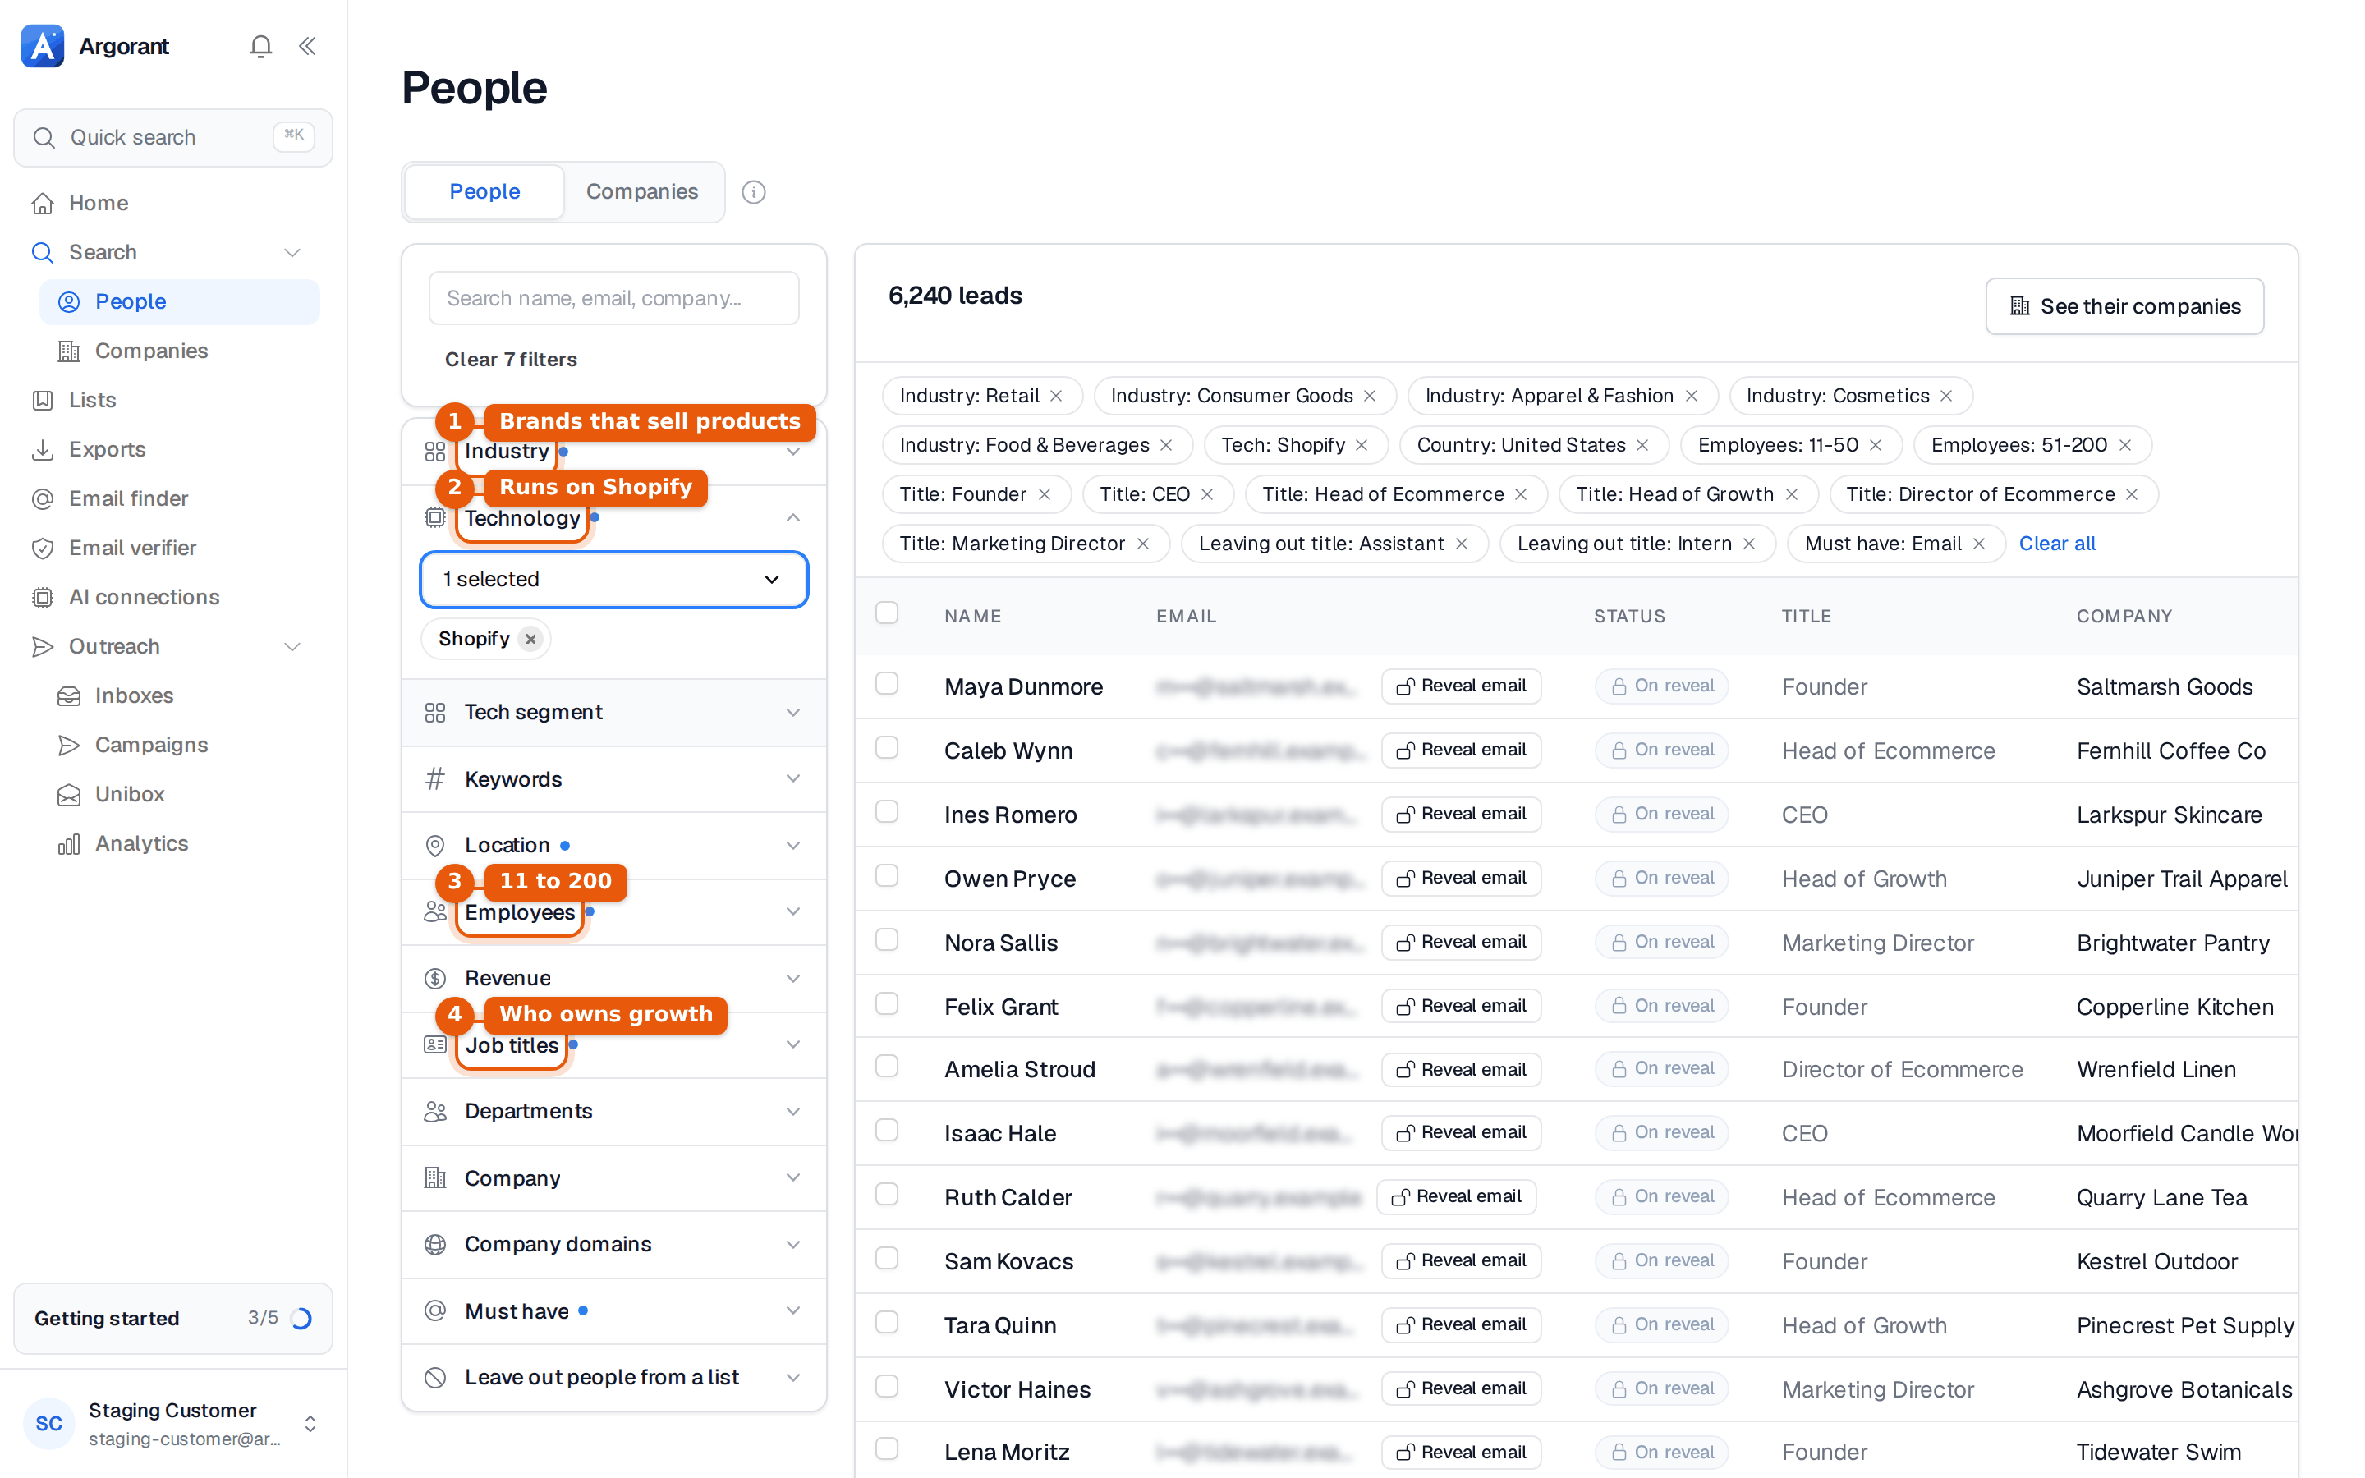Click the Clear all link
Image resolution: width=2365 pixels, height=1478 pixels.
pos(2057,544)
